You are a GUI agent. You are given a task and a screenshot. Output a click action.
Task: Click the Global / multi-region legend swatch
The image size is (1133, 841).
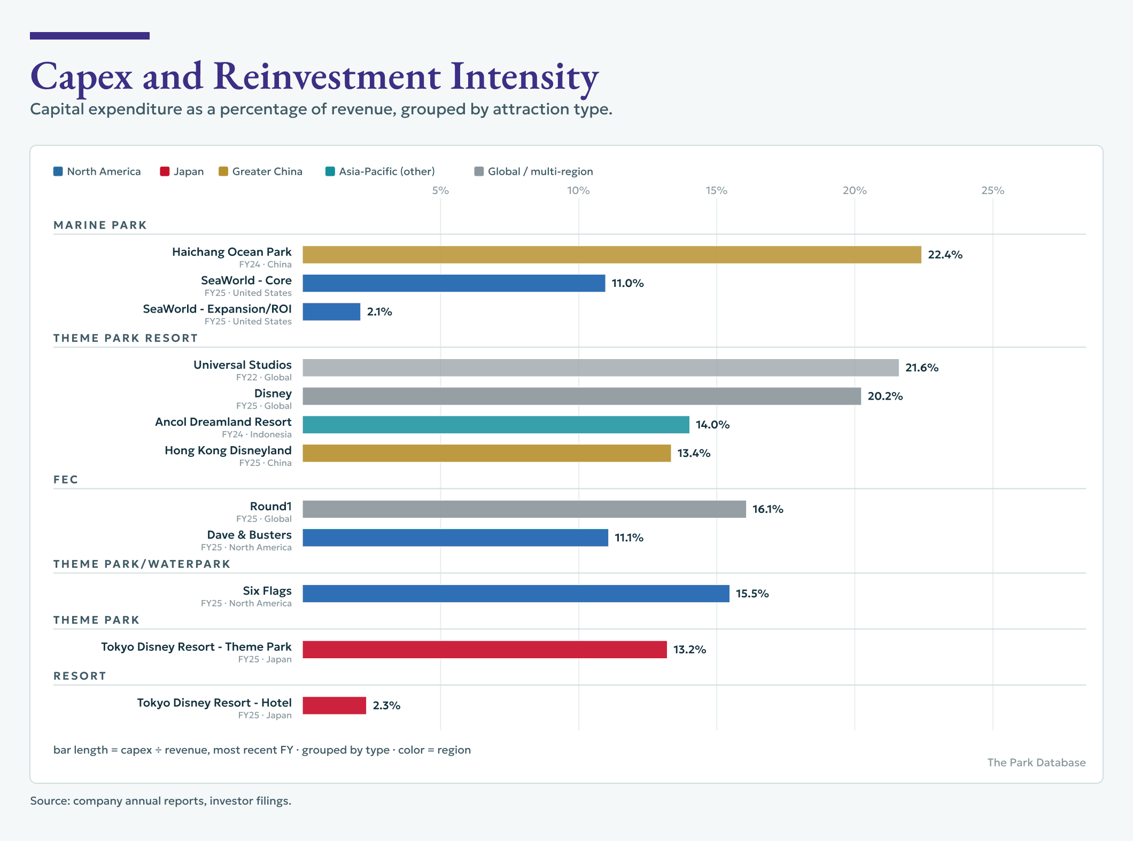[479, 172]
